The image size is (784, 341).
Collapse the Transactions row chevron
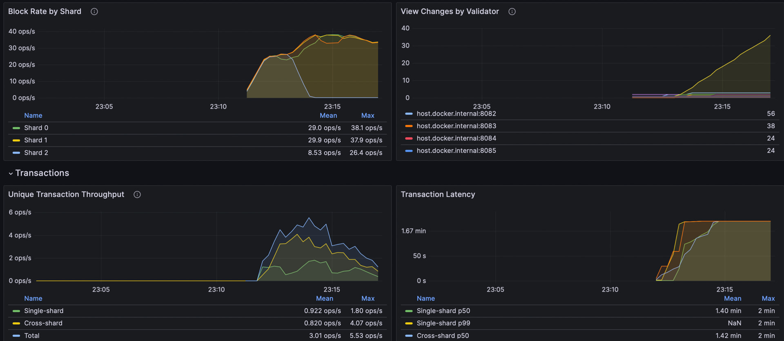(11, 174)
